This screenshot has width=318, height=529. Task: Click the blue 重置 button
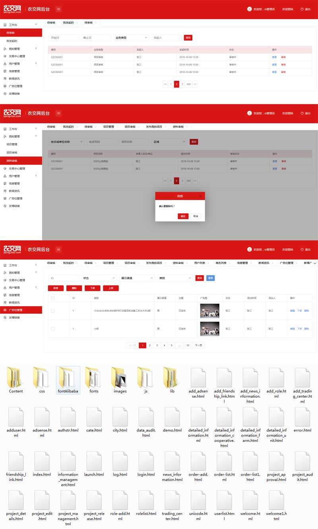(x=210, y=278)
